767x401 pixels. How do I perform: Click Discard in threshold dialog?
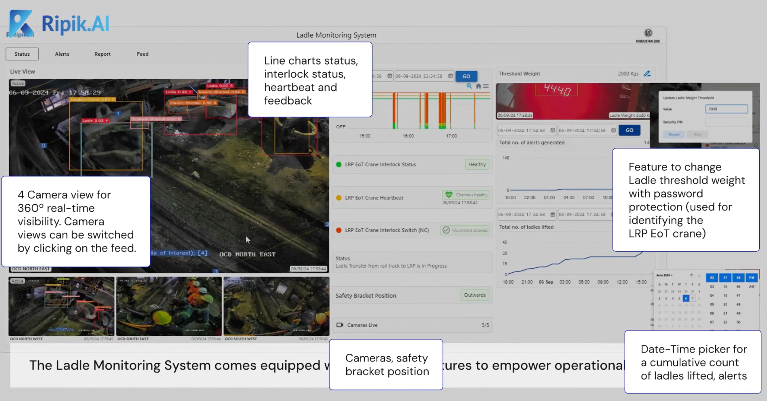(674, 135)
